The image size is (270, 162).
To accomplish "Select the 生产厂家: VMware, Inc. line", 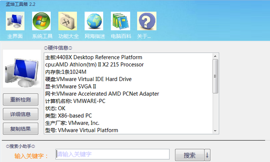I will (72, 123).
